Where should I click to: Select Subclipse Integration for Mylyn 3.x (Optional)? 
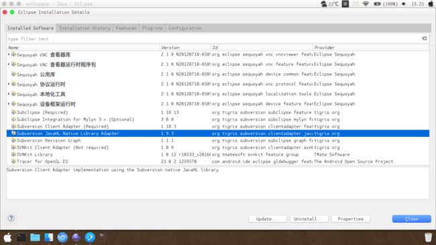click(218, 119)
